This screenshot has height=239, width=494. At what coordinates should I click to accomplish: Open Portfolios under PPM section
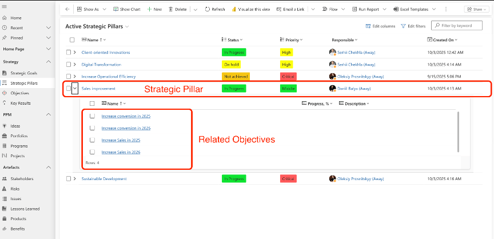click(19, 136)
